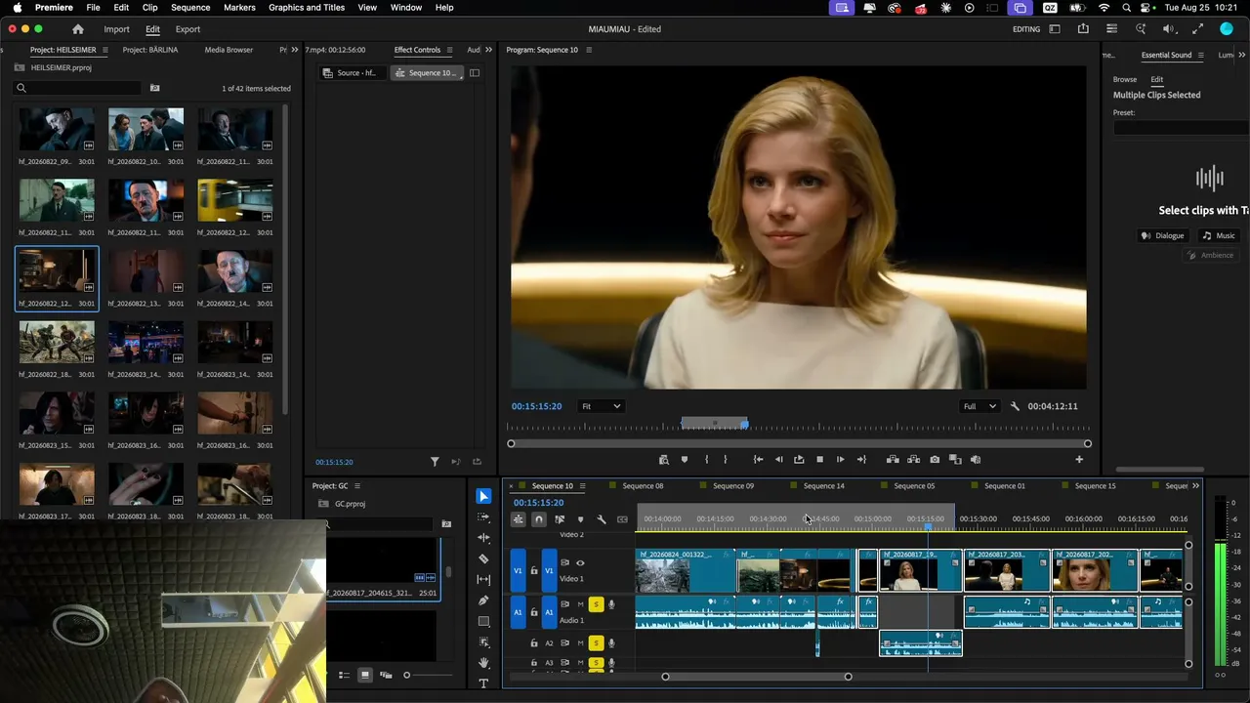Toggle Linked Selection in the timeline
The image size is (1250, 703).
tap(560, 519)
